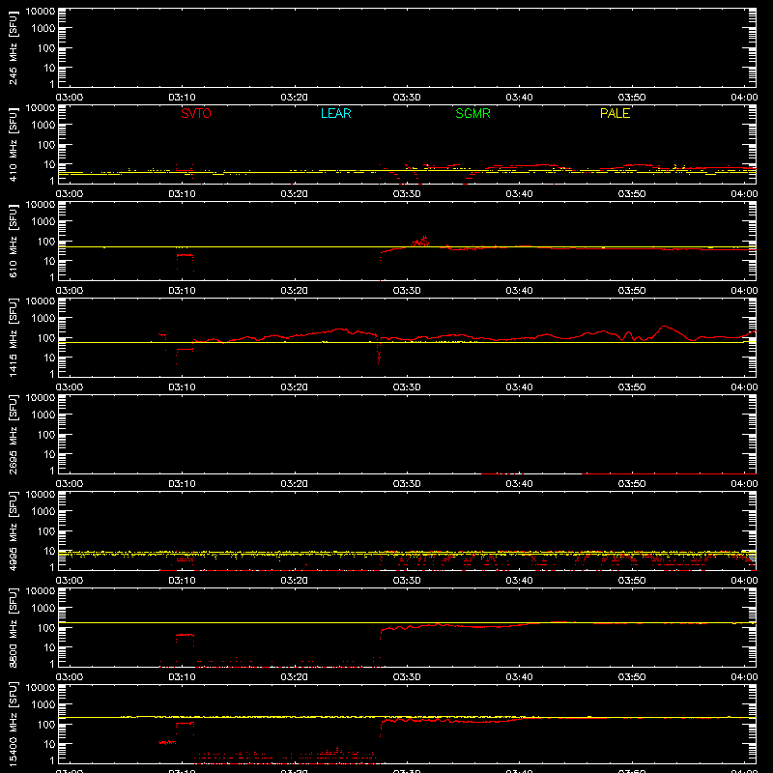This screenshot has width=773, height=773.
Task: Select the 15400 MHz [SFU] axis title
Action: tap(13, 725)
